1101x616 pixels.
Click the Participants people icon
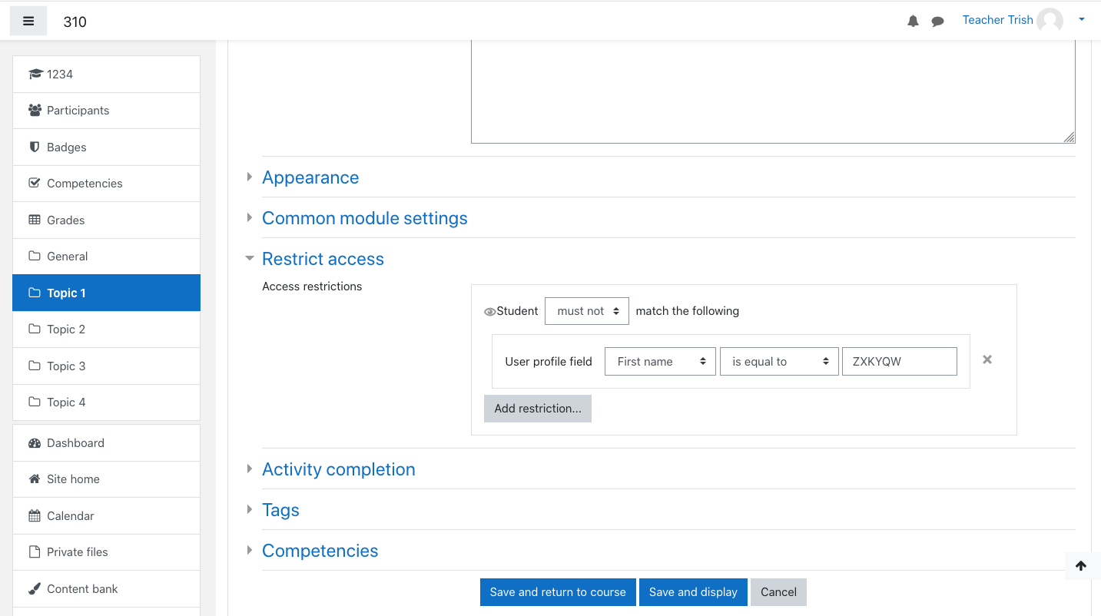pos(35,110)
